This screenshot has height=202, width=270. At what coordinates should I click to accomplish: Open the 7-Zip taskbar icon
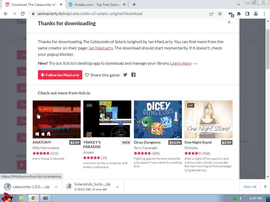click(x=46, y=198)
